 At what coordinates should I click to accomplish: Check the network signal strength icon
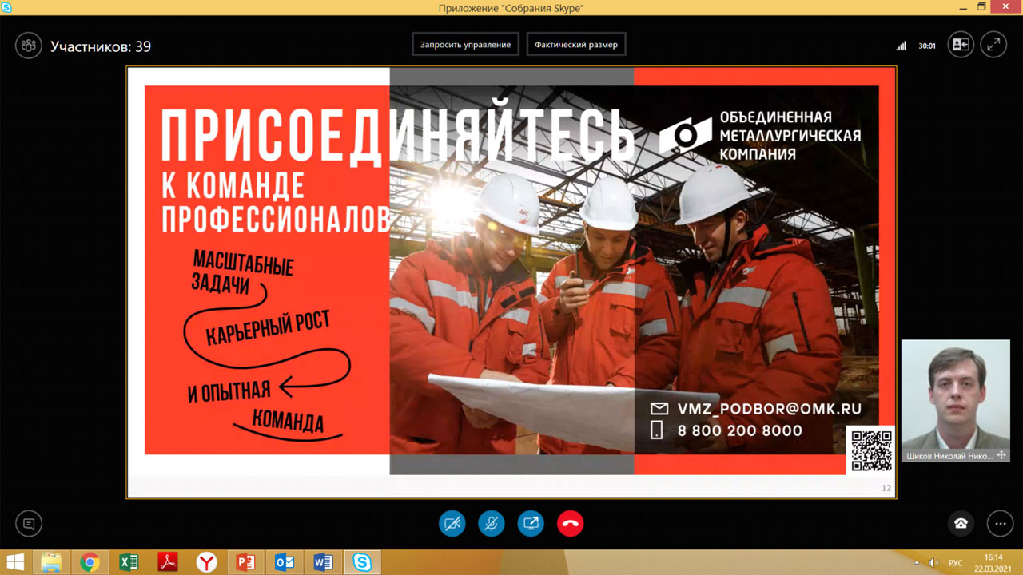coord(902,46)
